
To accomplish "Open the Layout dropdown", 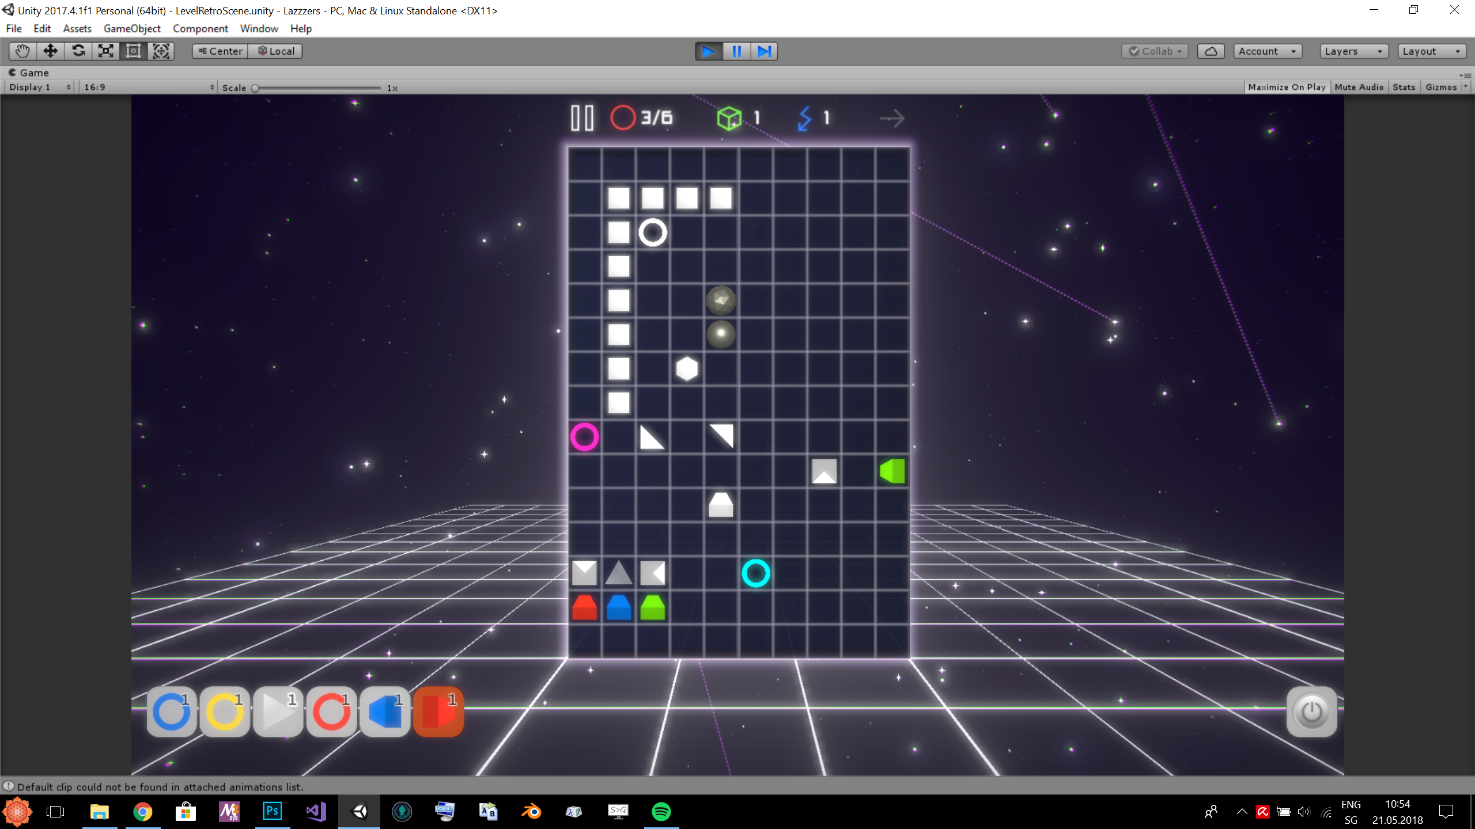I will (x=1431, y=51).
